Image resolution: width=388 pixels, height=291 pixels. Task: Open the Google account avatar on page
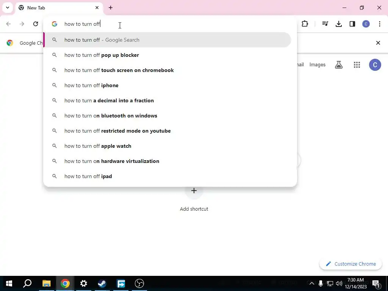pos(375,65)
